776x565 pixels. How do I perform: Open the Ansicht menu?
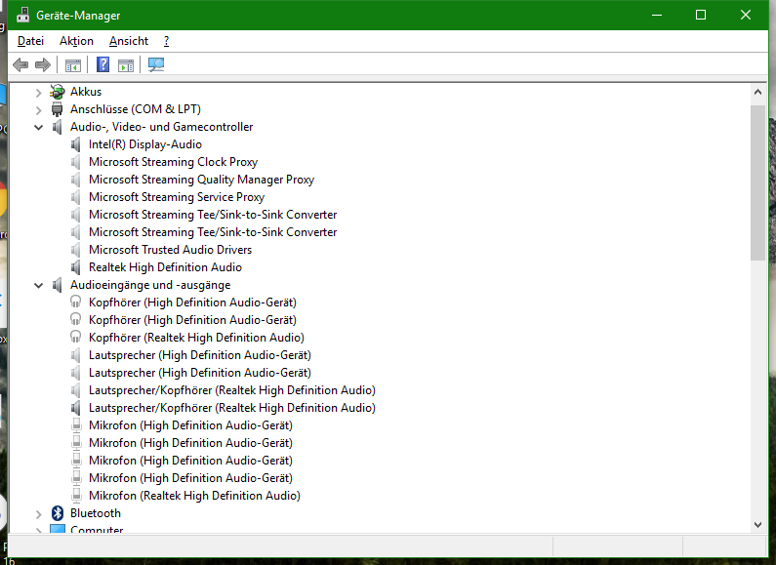click(129, 41)
